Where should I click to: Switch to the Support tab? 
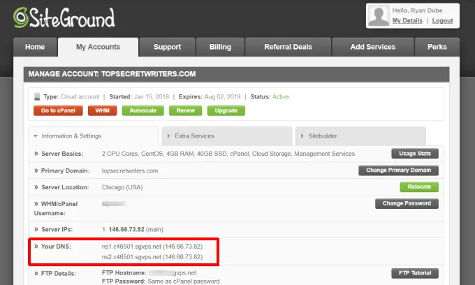pos(167,47)
